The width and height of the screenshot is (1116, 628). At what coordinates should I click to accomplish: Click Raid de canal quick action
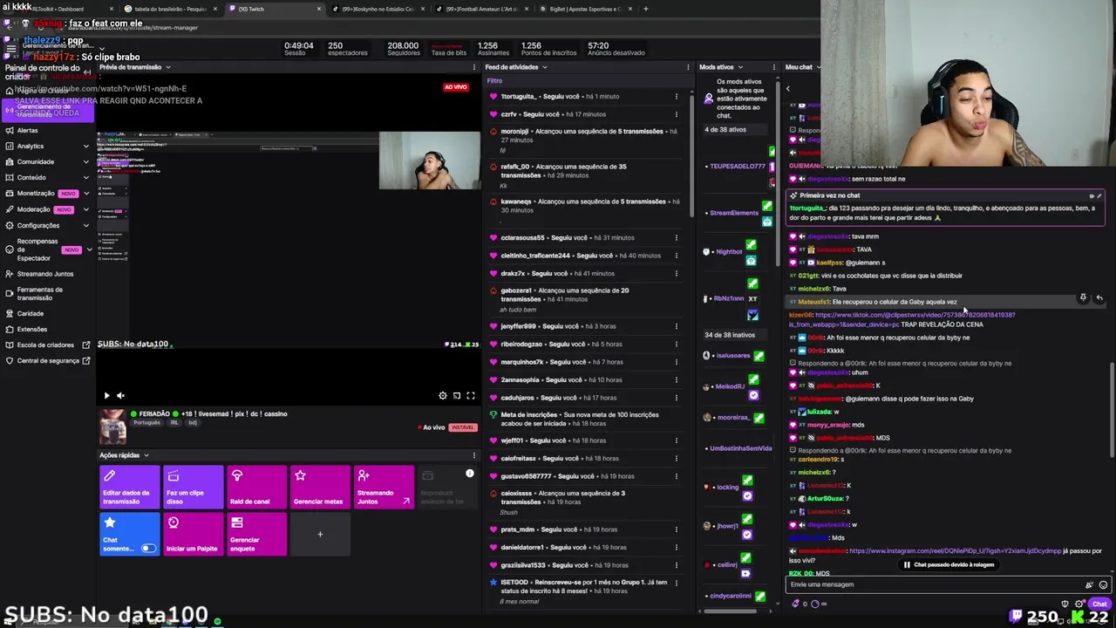(256, 488)
